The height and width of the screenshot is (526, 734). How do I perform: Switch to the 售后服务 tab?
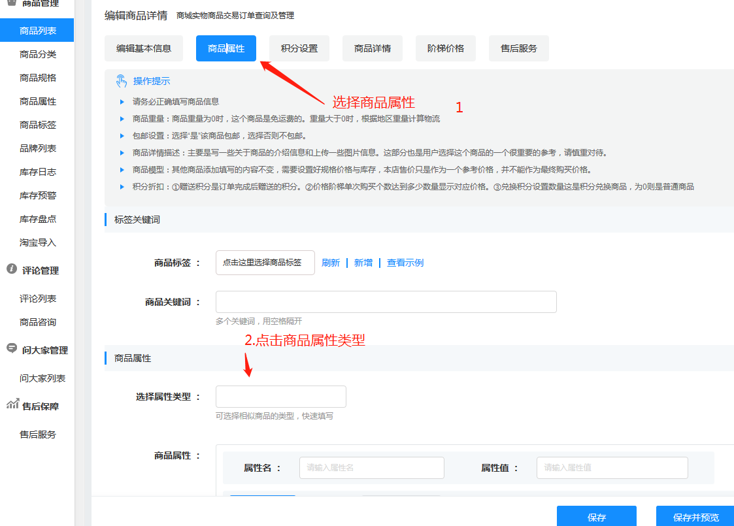coord(518,48)
